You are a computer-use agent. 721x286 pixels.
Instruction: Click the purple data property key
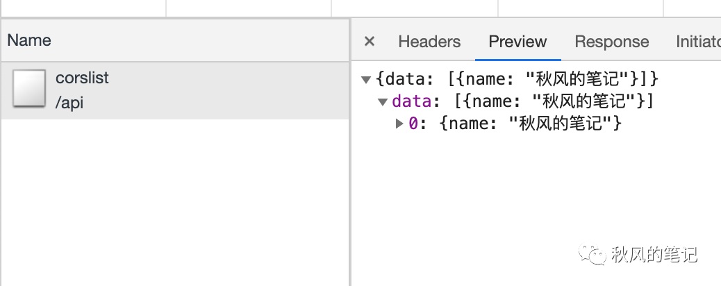[411, 101]
